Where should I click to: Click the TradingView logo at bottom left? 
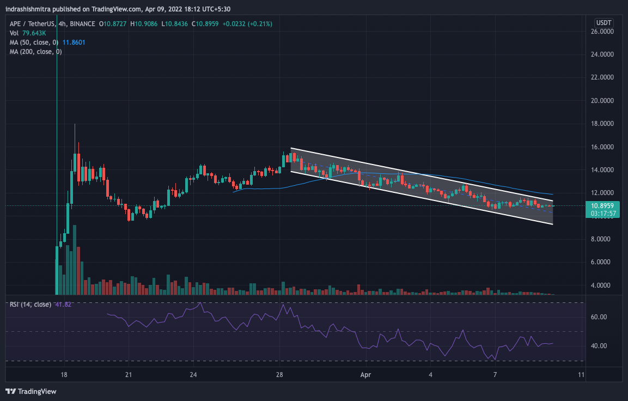(31, 391)
